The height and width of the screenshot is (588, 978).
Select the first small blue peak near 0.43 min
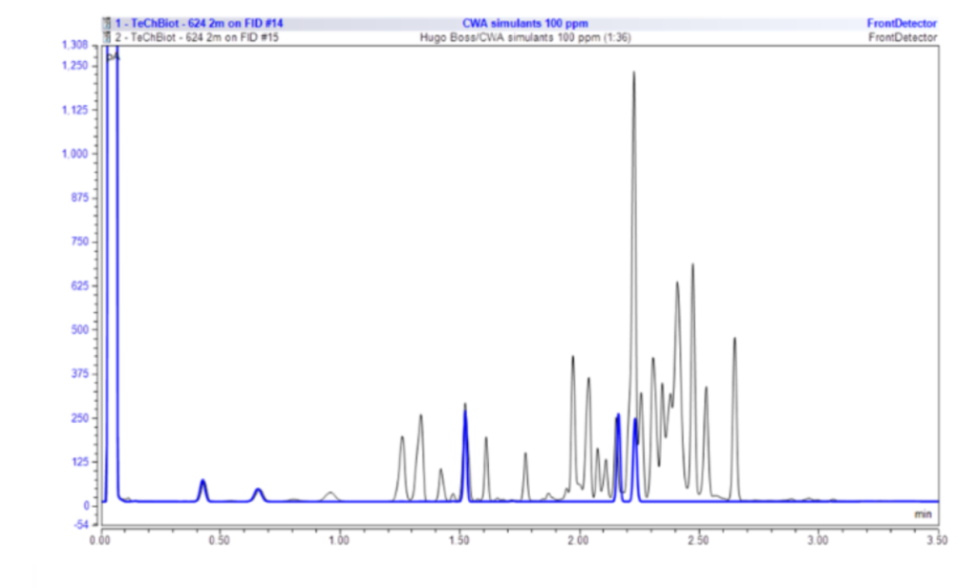[202, 485]
